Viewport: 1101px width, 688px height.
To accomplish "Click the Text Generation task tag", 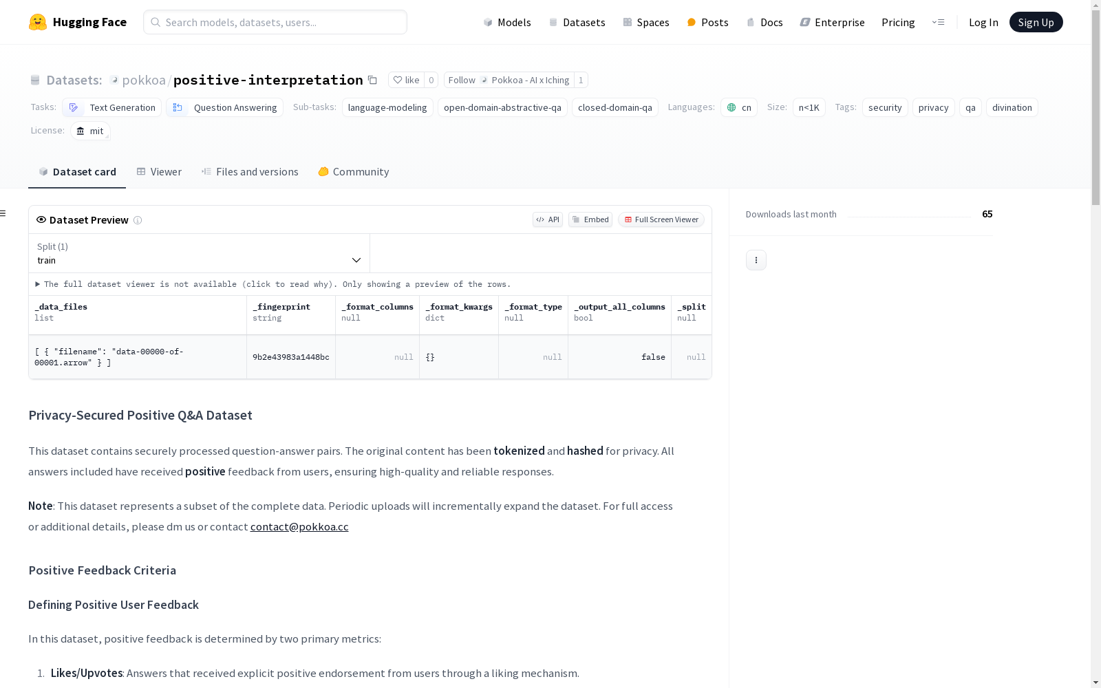I will click(x=112, y=107).
